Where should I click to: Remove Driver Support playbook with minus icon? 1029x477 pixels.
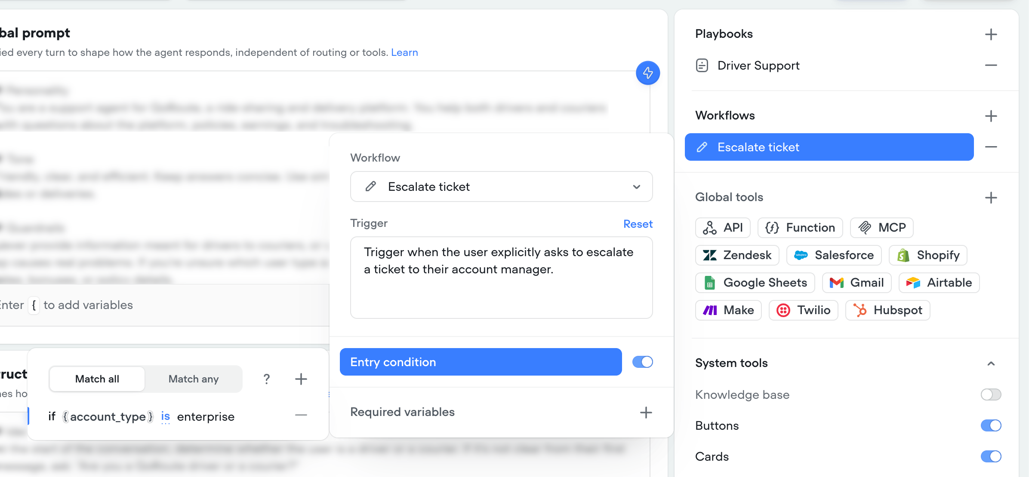991,65
